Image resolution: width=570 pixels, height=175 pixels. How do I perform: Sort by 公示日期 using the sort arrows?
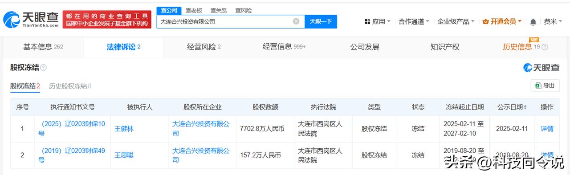pyautogui.click(x=525, y=107)
